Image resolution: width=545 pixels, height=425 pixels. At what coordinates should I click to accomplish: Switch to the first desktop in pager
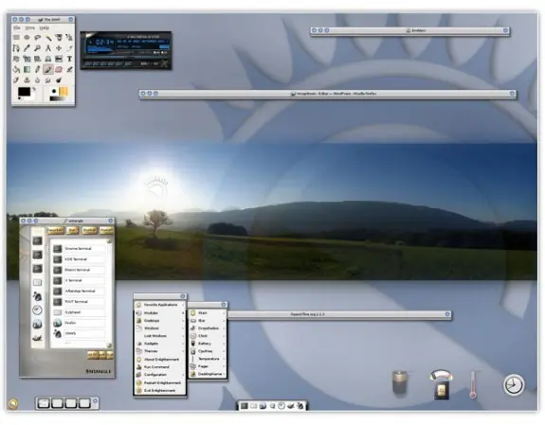pyautogui.click(x=44, y=403)
